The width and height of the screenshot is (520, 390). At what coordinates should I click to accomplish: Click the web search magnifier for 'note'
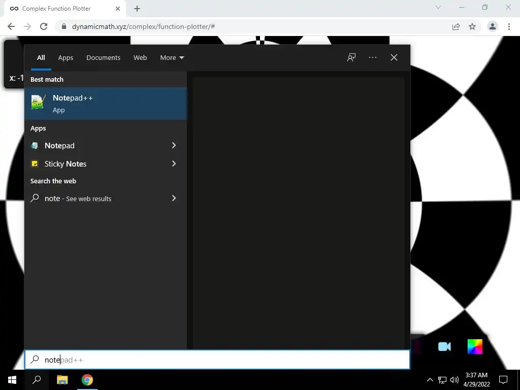[x=35, y=198]
